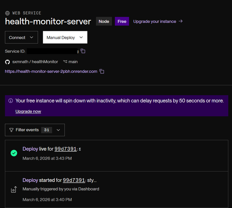The width and height of the screenshot is (232, 208).
Task: Click the March 6, 2026 at 3:43 PM timestamp
Action: (47, 158)
